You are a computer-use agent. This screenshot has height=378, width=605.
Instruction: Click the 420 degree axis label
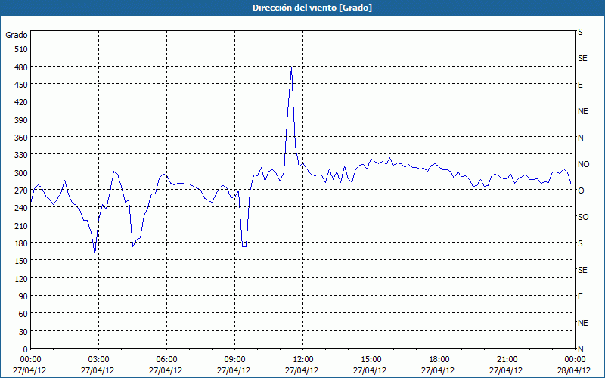[x=22, y=102]
